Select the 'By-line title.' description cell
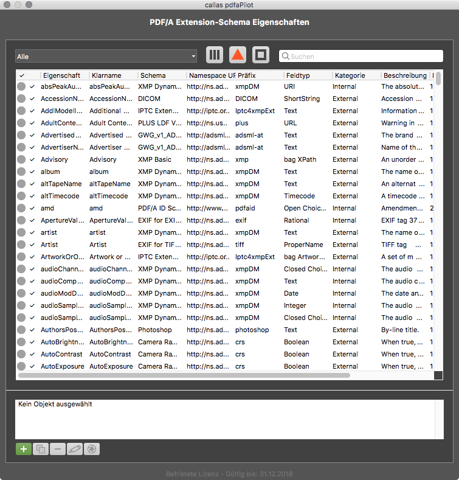This screenshot has width=459, height=480. (x=400, y=330)
